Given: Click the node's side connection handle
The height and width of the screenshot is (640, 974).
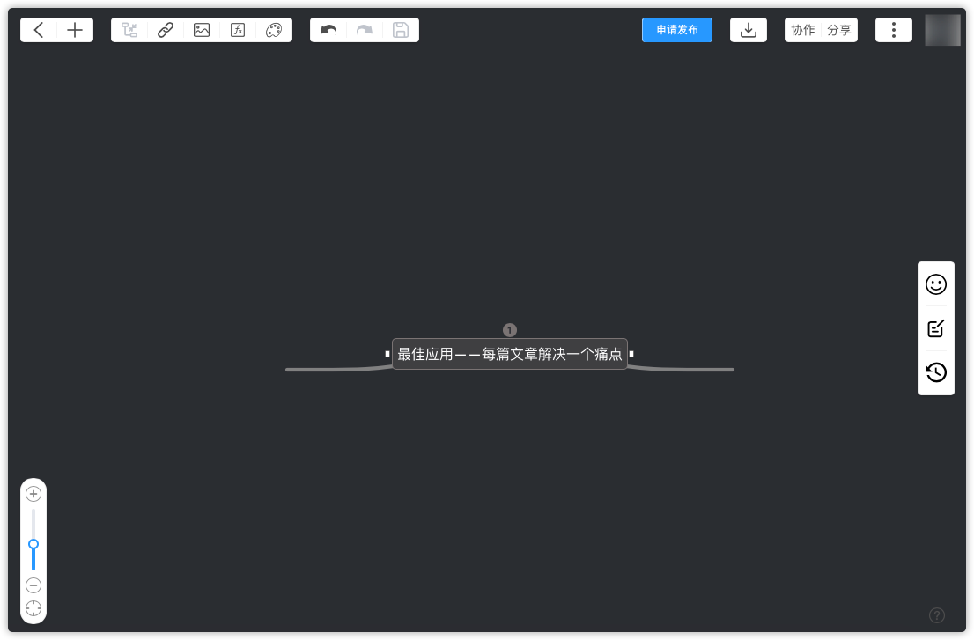Looking at the screenshot, I should coord(631,353).
